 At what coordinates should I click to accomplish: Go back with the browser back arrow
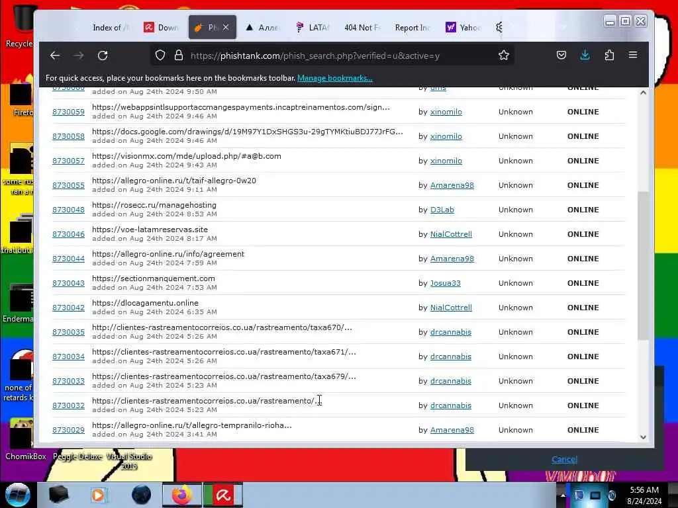tap(55, 56)
